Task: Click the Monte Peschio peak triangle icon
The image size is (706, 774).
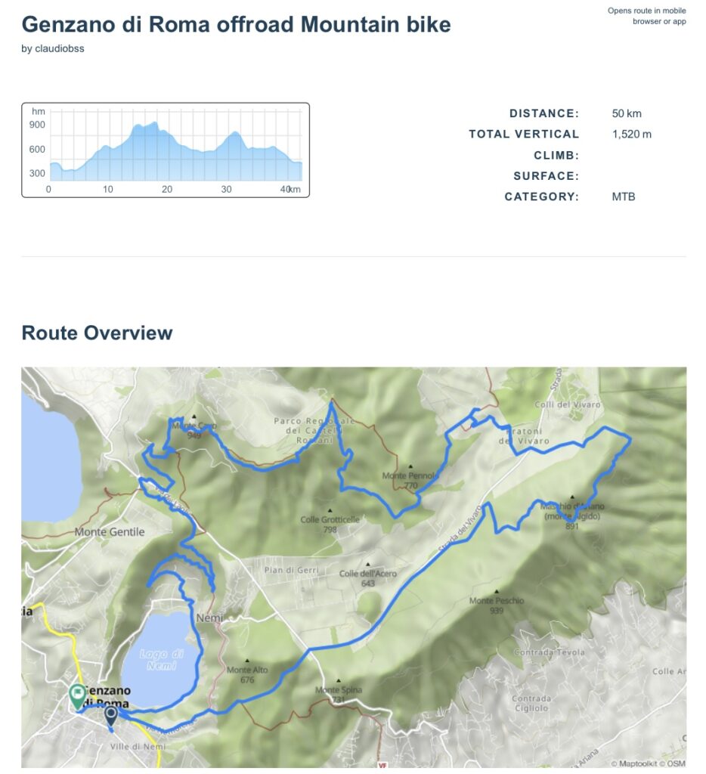Action: [497, 592]
